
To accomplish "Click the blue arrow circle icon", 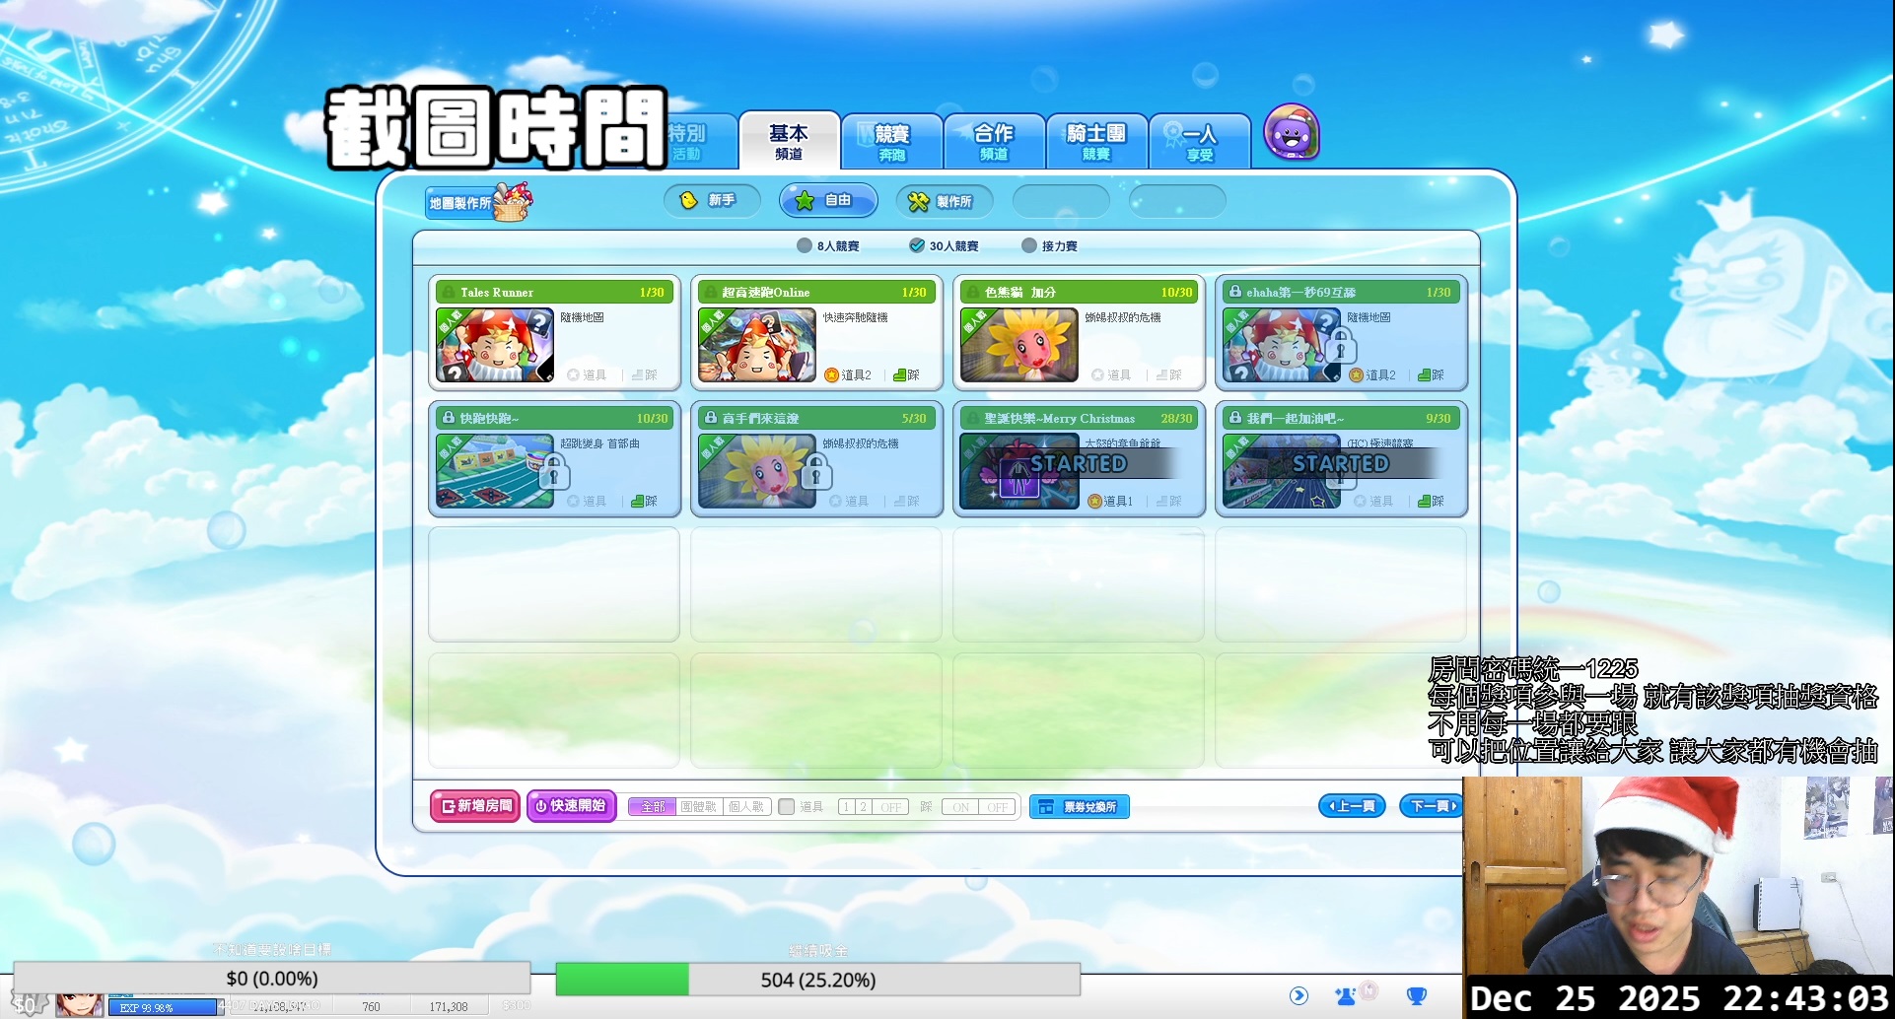I will click(x=1298, y=995).
